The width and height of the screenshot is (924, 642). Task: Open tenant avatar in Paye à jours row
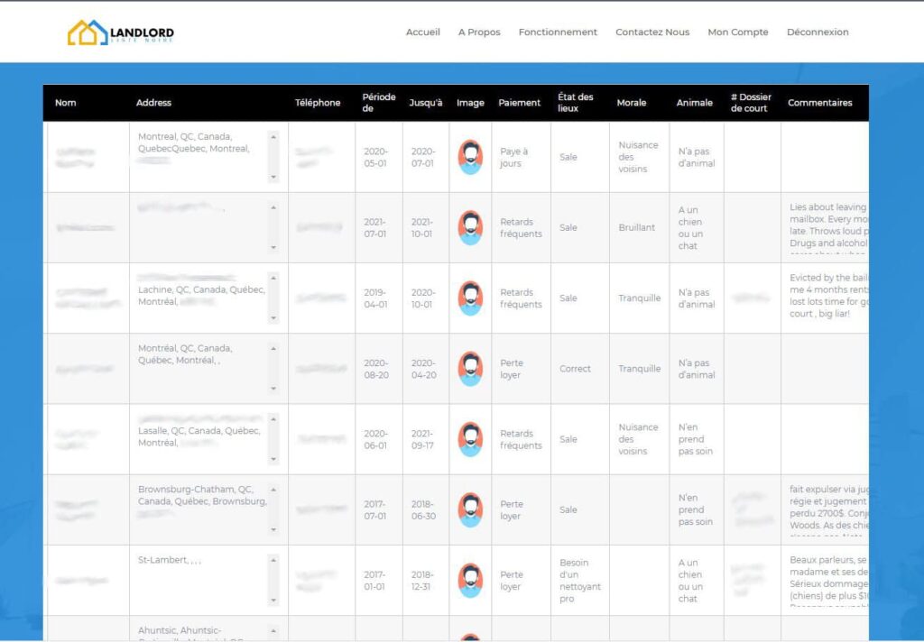[470, 157]
